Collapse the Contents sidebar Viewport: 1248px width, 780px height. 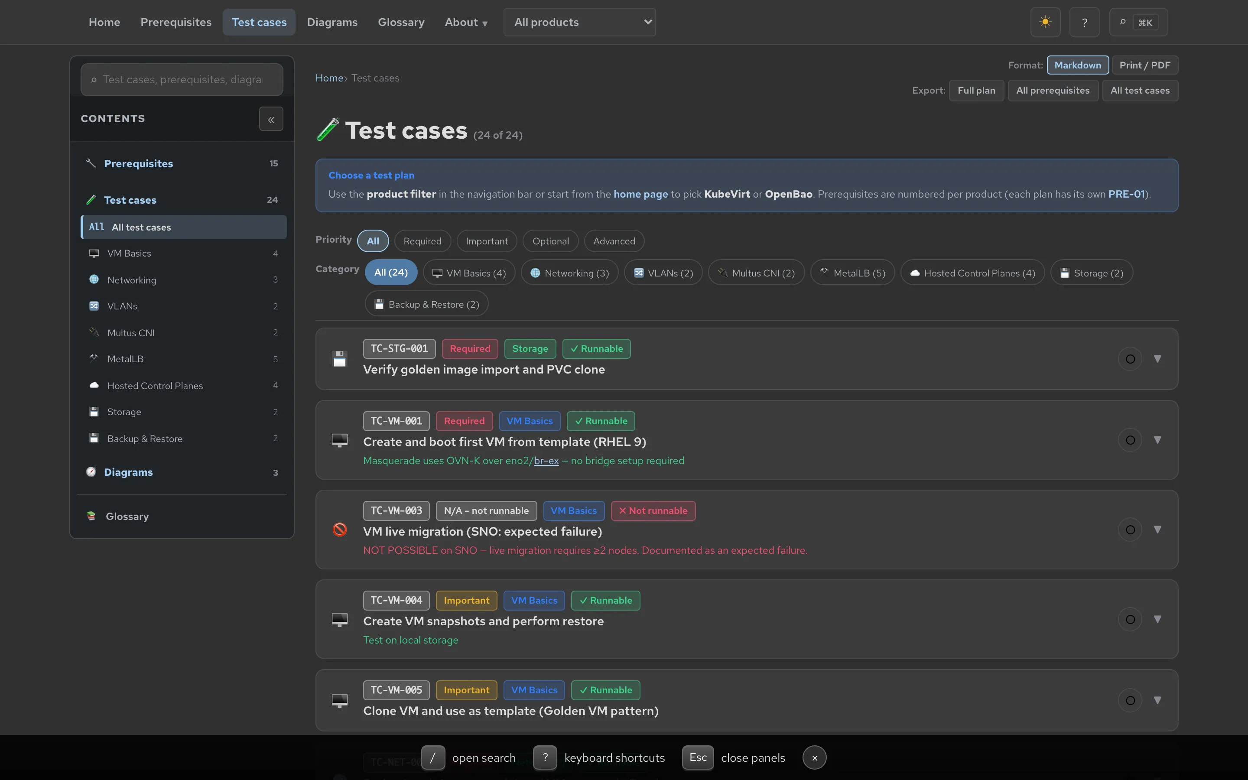[x=271, y=119]
